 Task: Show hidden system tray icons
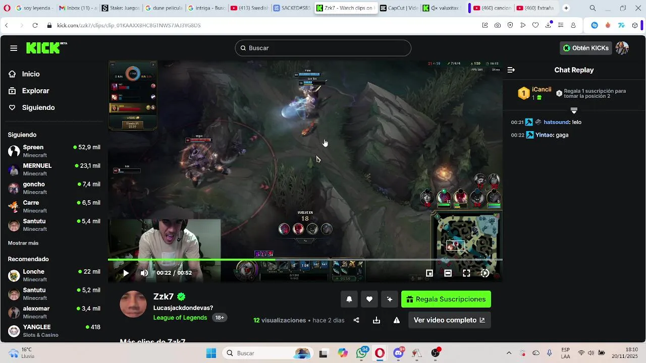click(509, 353)
